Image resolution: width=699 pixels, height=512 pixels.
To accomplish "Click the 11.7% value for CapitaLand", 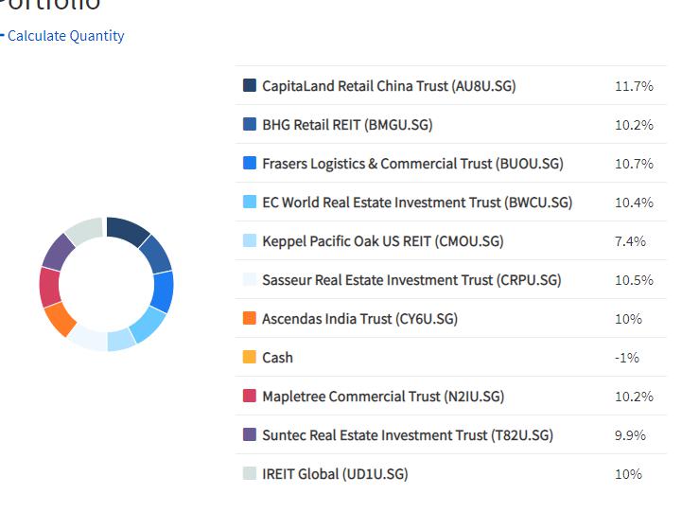I will coord(634,85).
